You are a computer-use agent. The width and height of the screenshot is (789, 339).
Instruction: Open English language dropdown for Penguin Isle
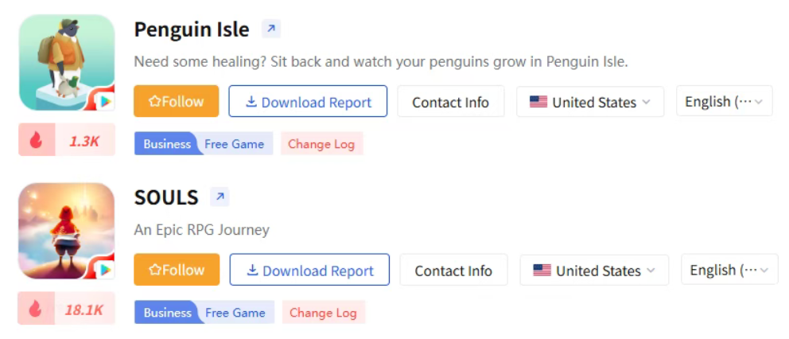pos(725,101)
